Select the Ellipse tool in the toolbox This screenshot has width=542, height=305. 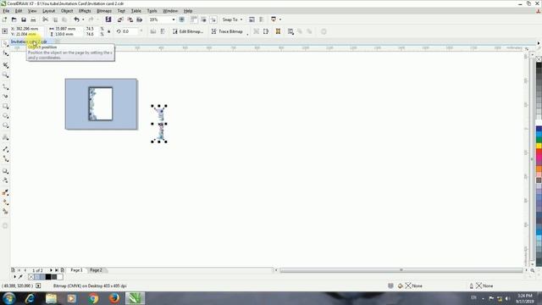click(x=5, y=115)
